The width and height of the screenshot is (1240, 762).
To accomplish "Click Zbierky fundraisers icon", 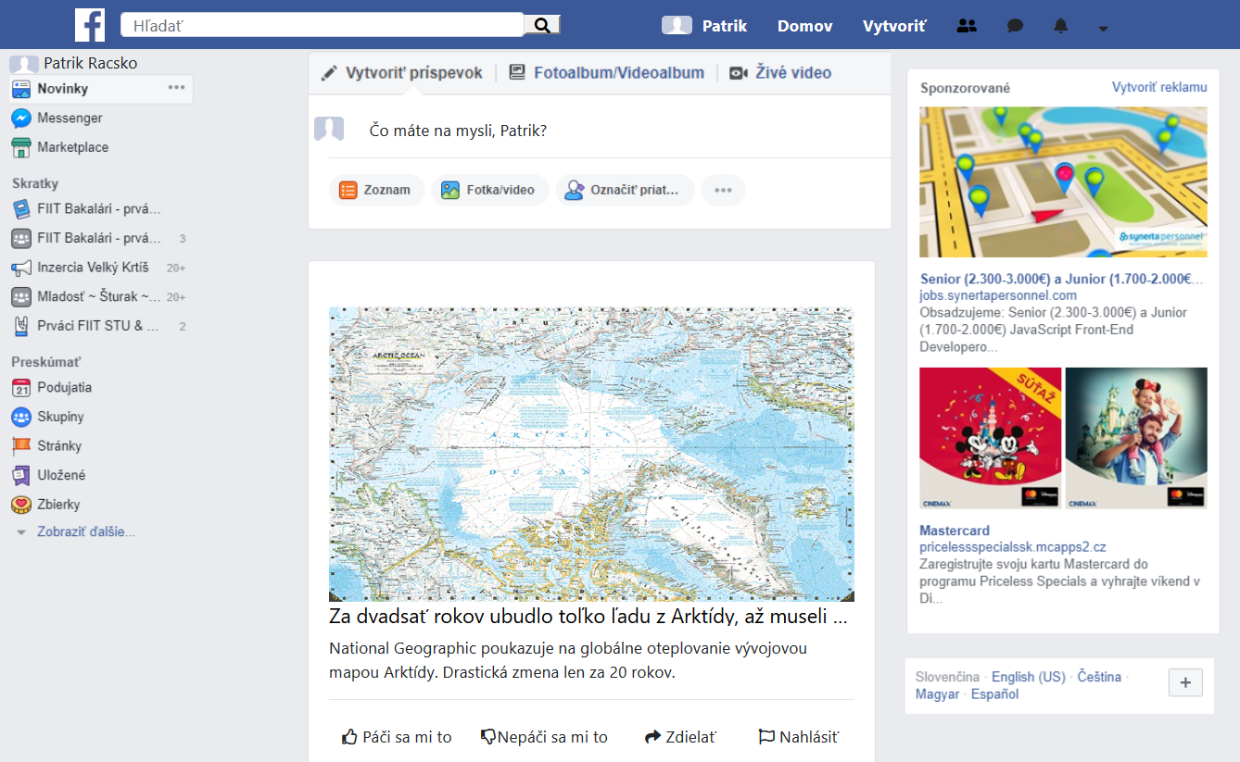I will pos(21,505).
